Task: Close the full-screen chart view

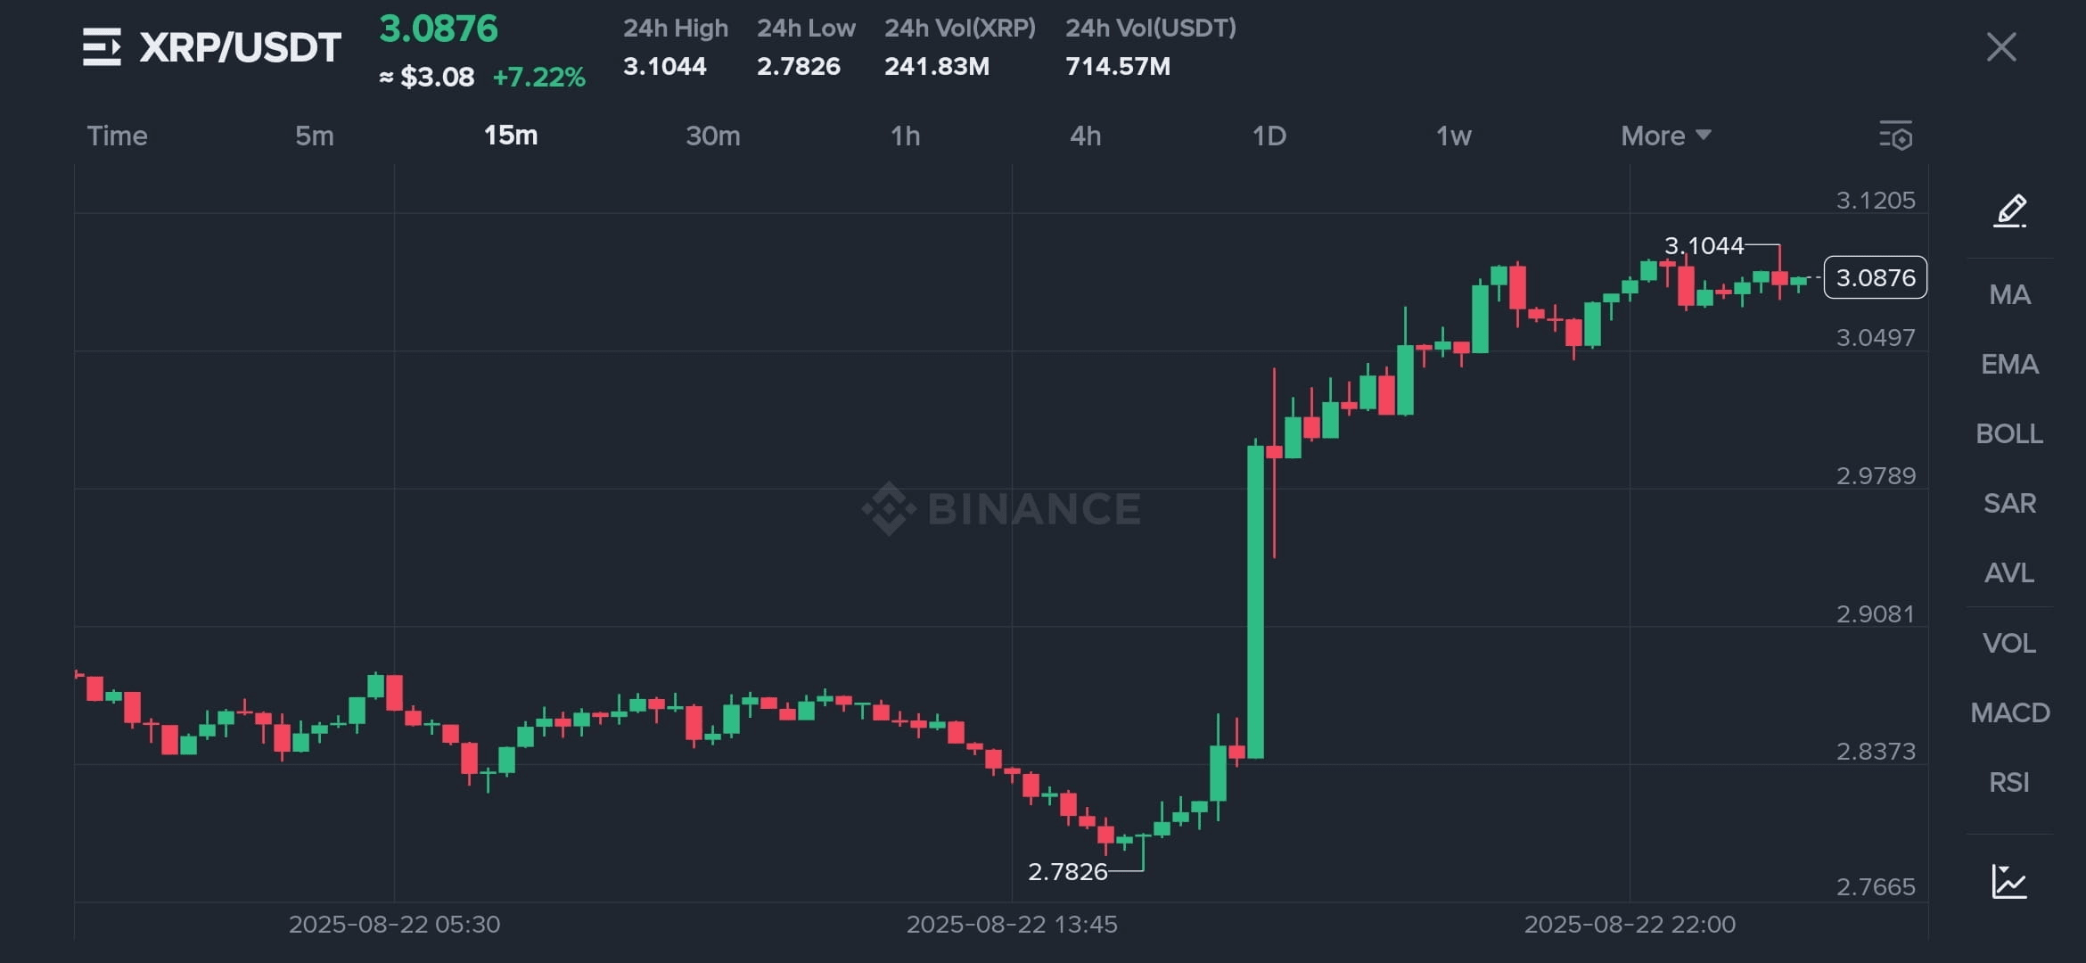Action: click(x=2000, y=47)
